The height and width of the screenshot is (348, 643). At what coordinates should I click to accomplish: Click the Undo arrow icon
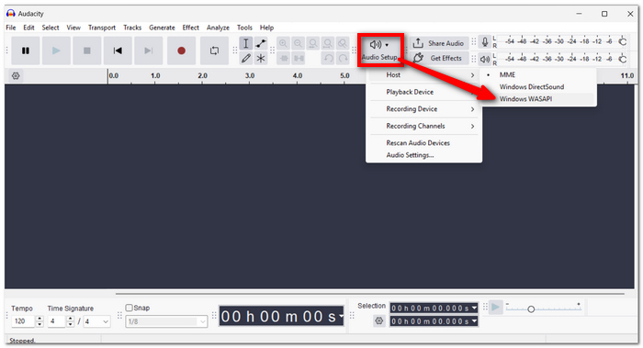tap(328, 58)
